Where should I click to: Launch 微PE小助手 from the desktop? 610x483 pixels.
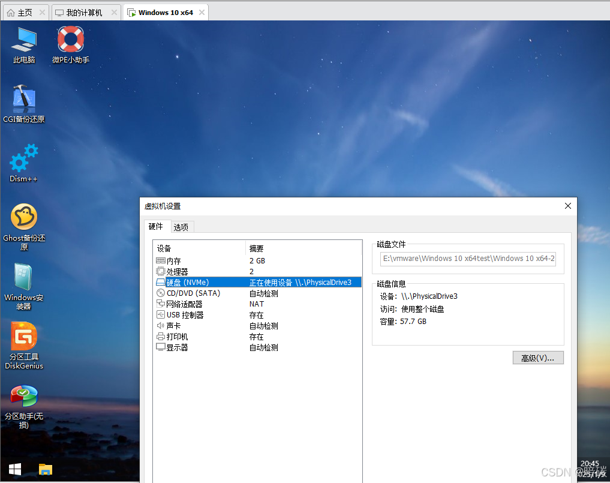pos(70,45)
